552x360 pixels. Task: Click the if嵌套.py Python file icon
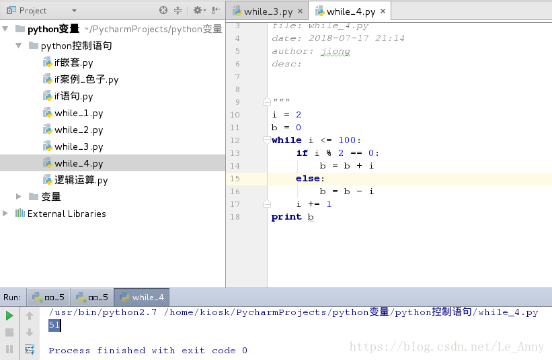pos(48,62)
